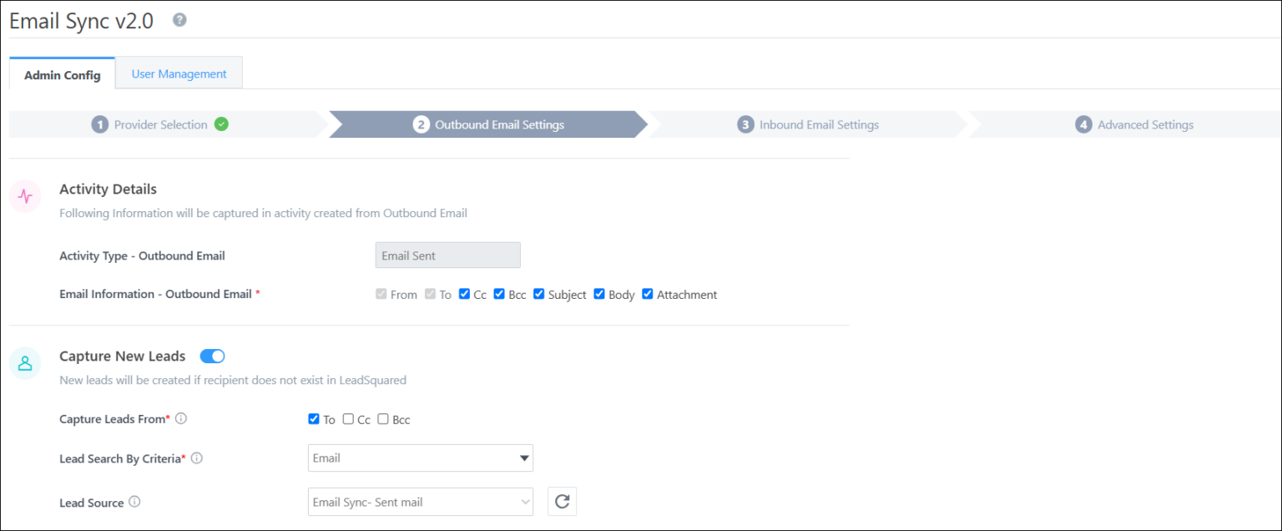Click info icon beside Lead Search By Criteria
Image resolution: width=1282 pixels, height=531 pixels.
click(x=197, y=458)
